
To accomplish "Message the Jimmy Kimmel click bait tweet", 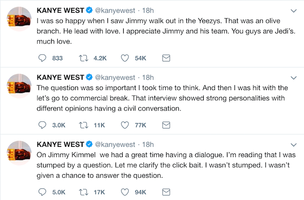I will coord(166,192).
